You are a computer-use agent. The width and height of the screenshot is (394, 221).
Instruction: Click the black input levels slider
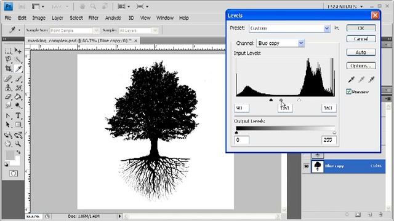coord(271,99)
